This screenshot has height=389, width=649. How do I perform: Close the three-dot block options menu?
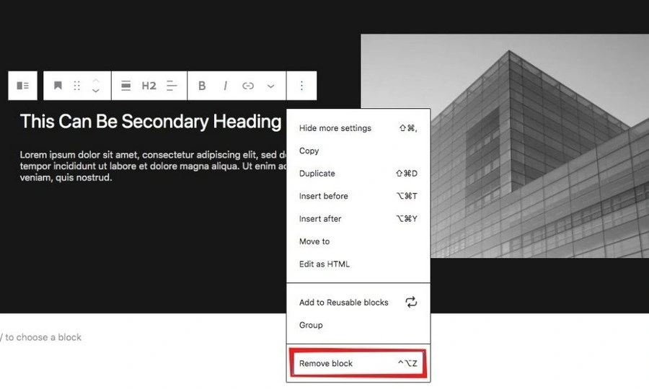click(x=301, y=86)
